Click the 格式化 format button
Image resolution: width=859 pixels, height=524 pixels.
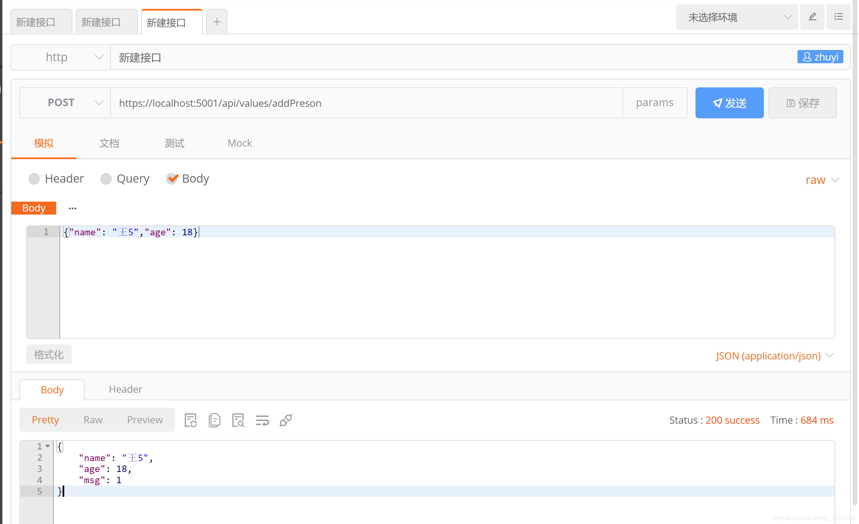(x=49, y=355)
